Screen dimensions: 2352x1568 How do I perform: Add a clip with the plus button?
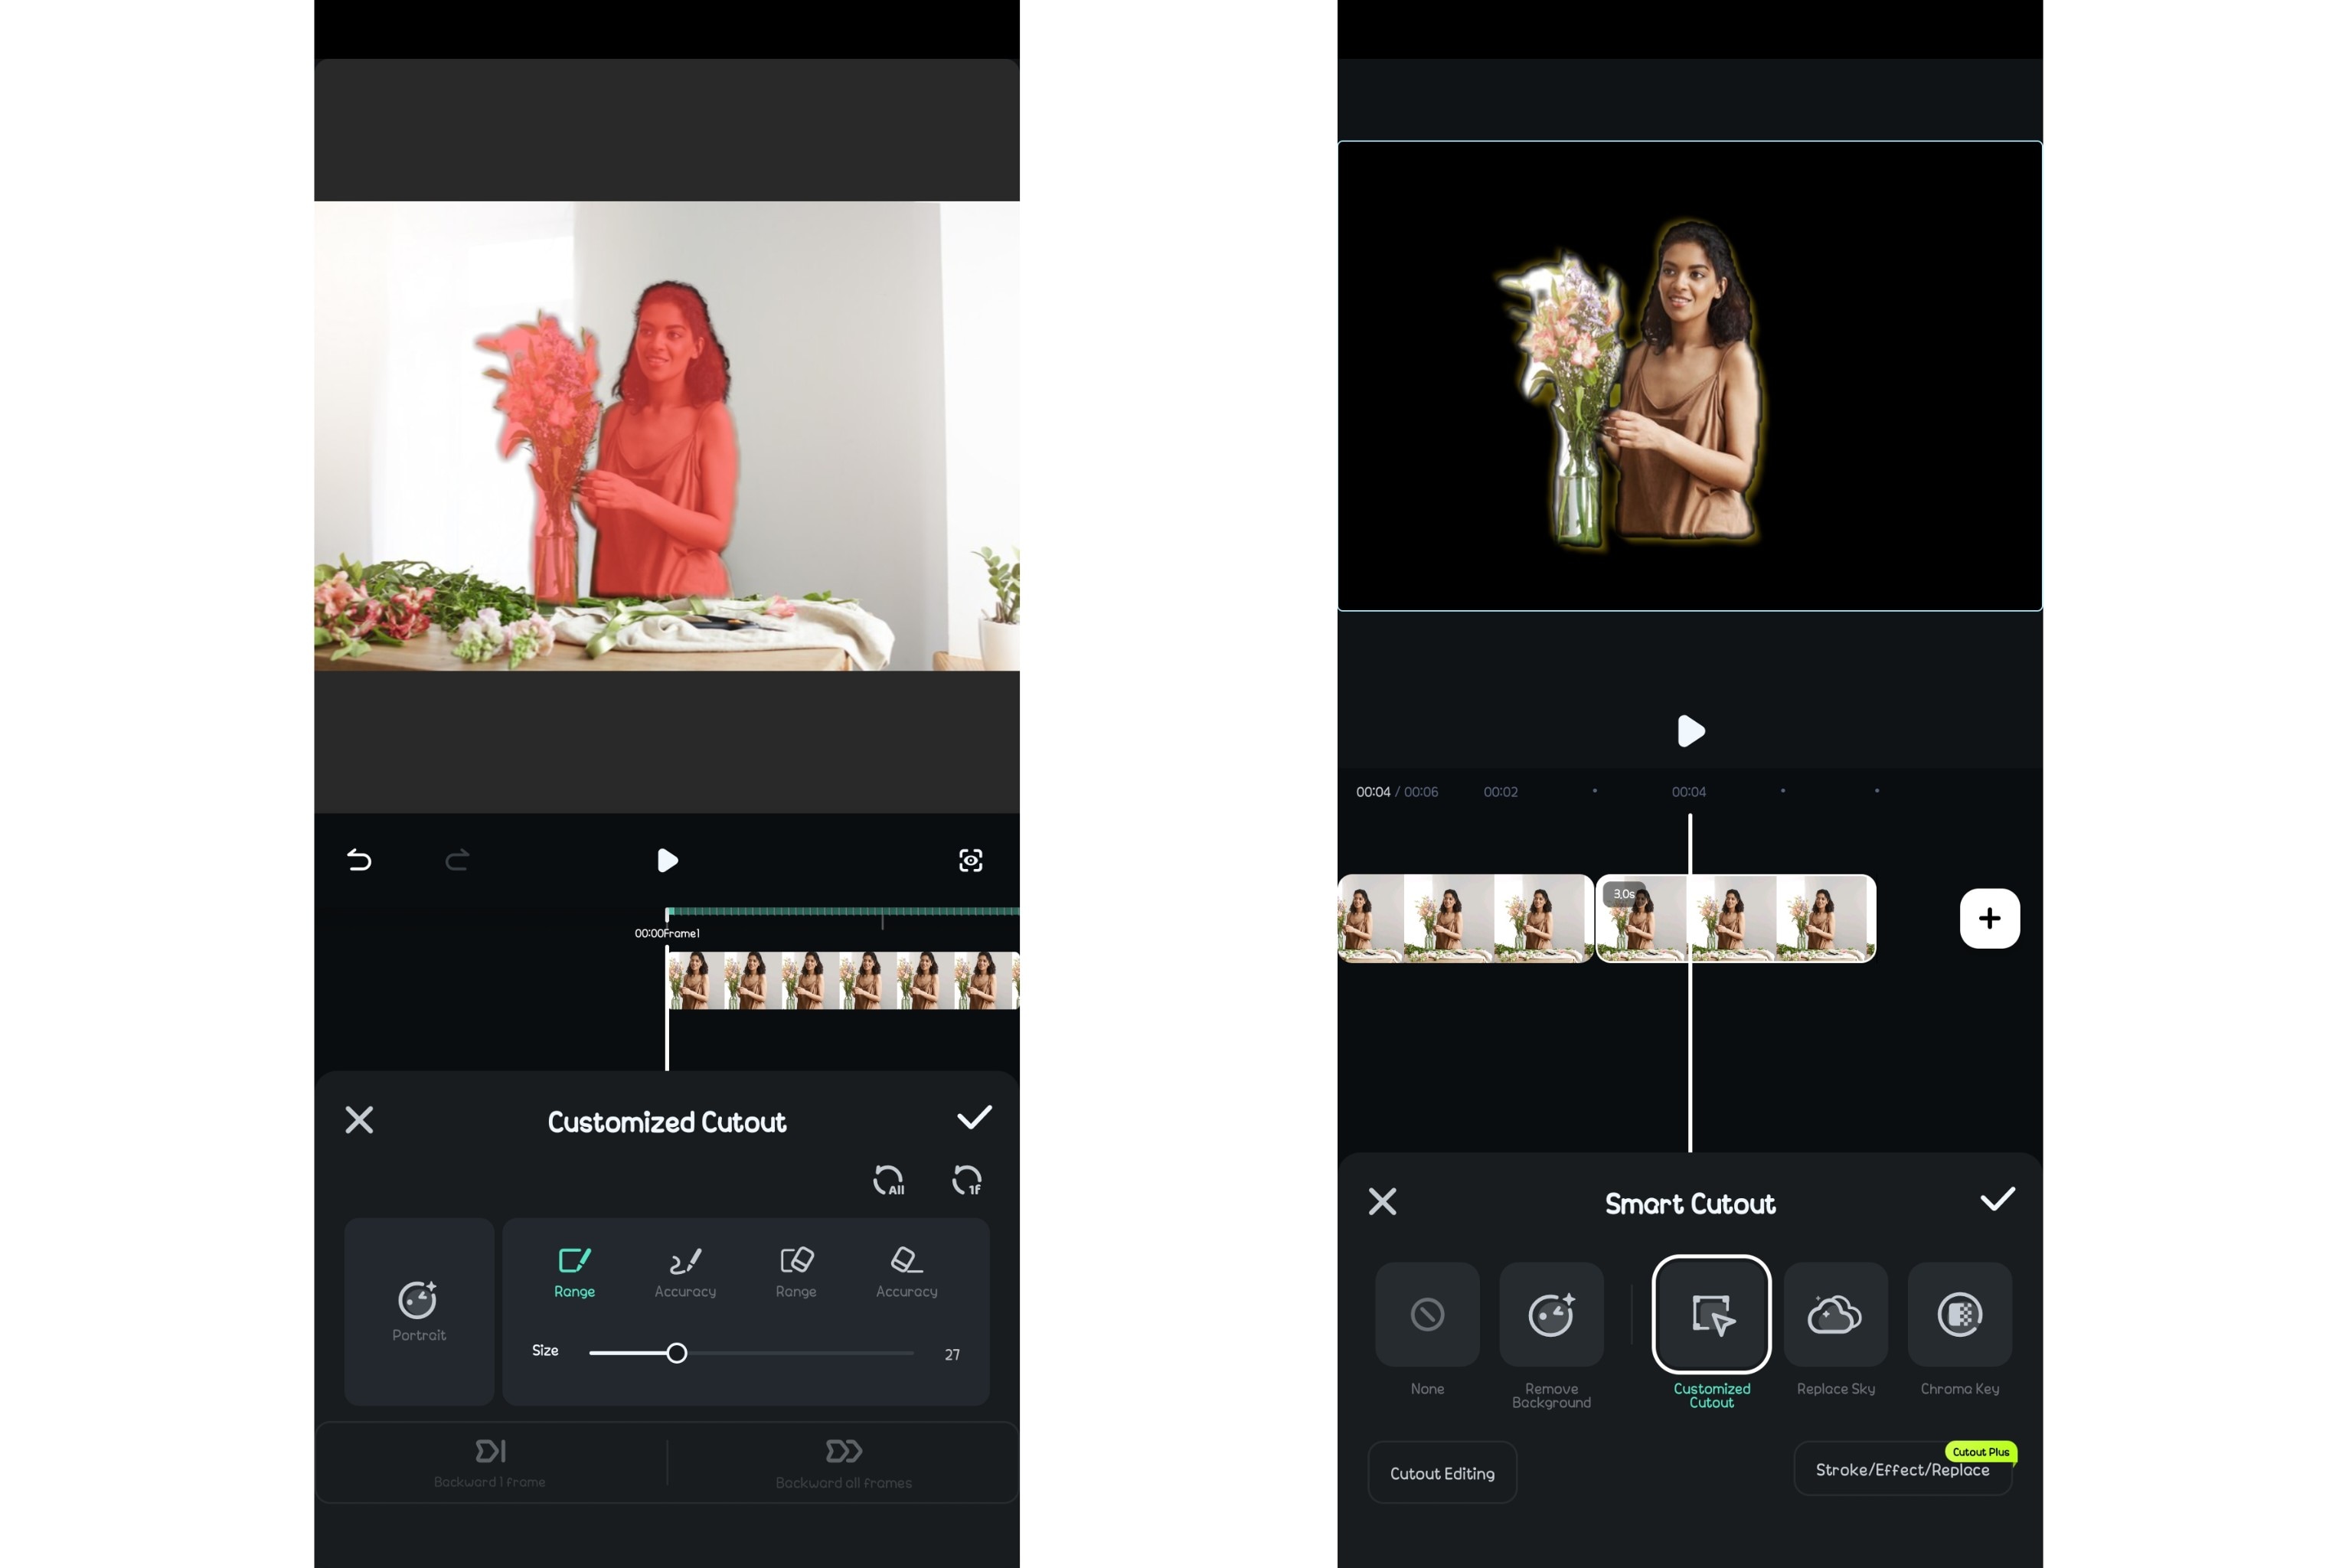coord(1989,918)
